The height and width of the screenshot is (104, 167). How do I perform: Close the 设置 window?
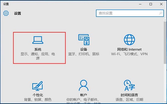coord(161,4)
